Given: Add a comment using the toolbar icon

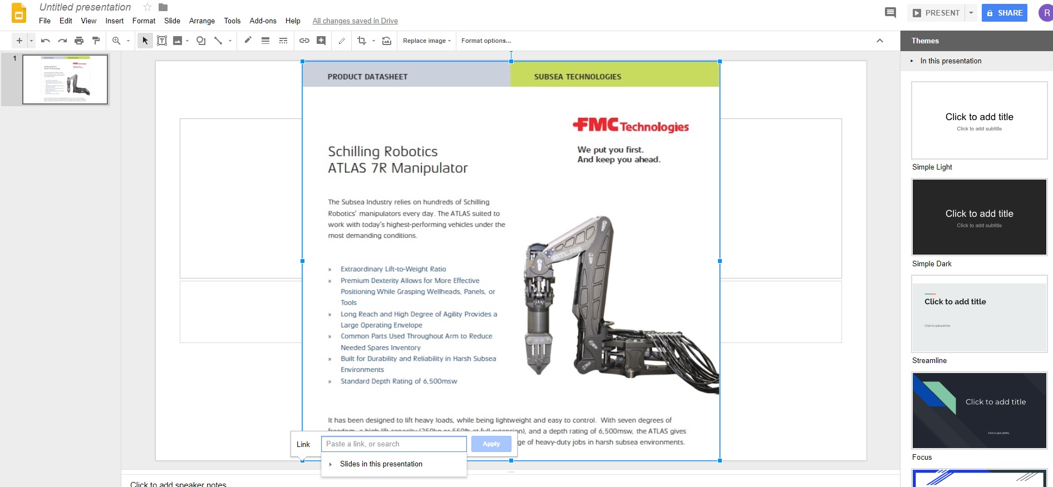Looking at the screenshot, I should [x=321, y=41].
